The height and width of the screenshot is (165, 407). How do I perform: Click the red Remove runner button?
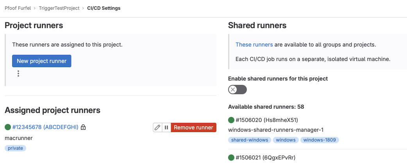[x=193, y=127]
